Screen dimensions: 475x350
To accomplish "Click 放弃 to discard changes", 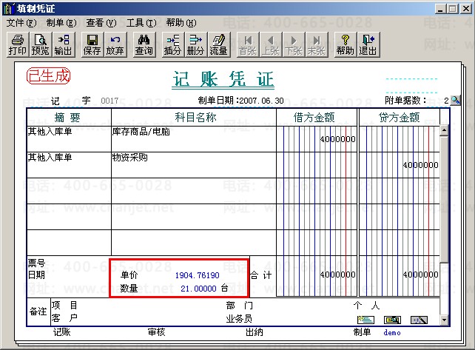I will [x=115, y=44].
